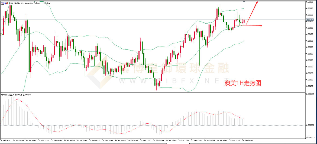Click the 19 Jun 21:00 time axis label
This screenshot has width=317, height=144.
pyautogui.click(x=159, y=140)
